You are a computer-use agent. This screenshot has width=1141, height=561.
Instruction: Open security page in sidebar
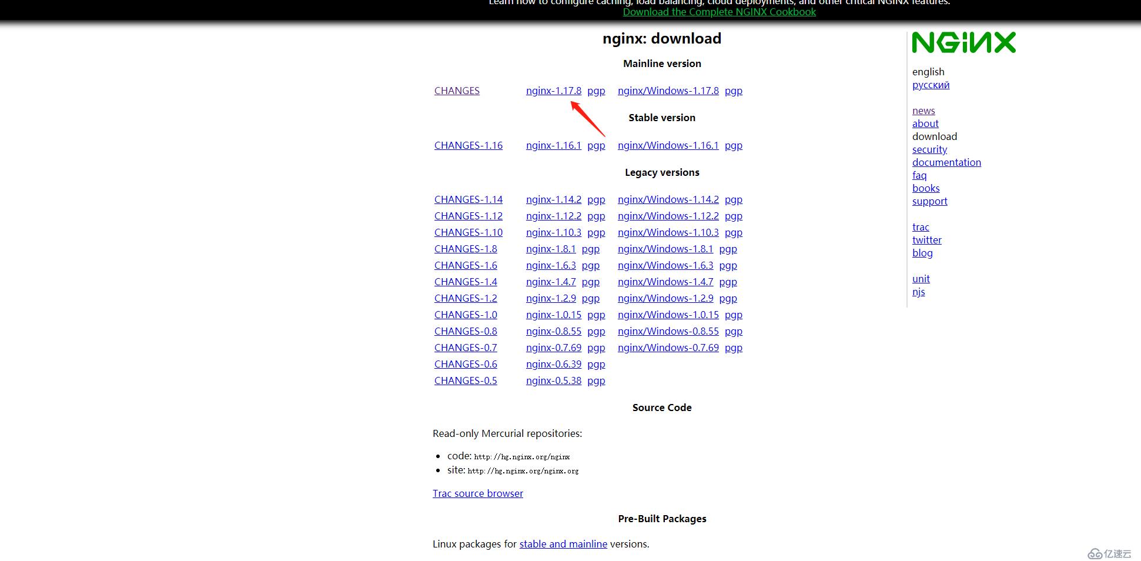(929, 149)
